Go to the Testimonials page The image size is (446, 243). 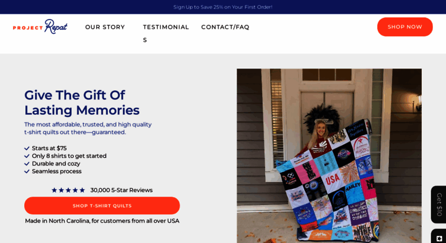(x=166, y=33)
